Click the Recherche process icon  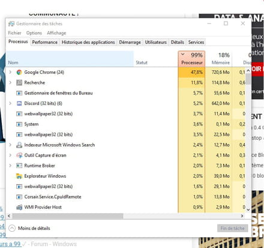(19, 83)
